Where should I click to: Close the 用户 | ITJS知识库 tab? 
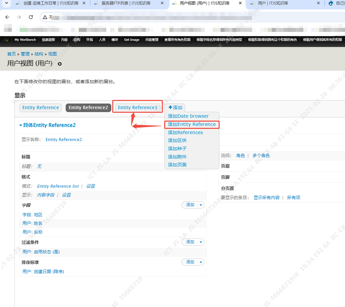point(318,3)
